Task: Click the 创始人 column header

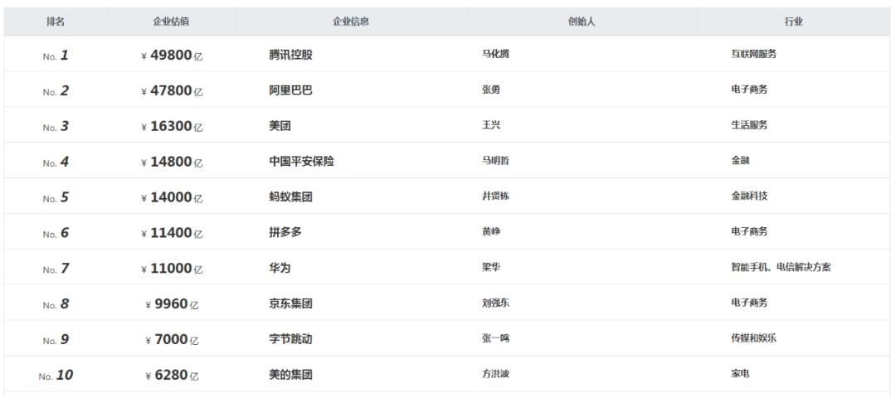Action: [581, 22]
